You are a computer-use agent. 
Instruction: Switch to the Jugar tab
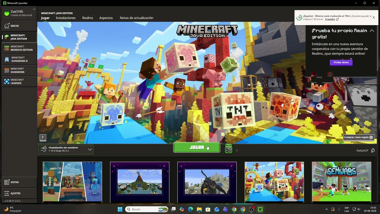click(45, 18)
